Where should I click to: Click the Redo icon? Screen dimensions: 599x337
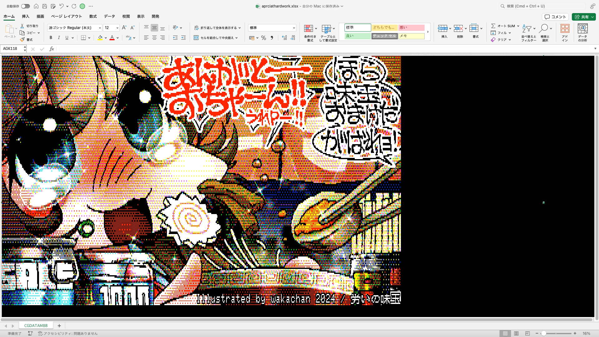tap(74, 6)
